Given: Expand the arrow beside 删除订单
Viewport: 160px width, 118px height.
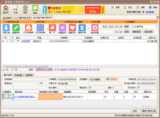Looking at the screenshot, I should click(x=88, y=29).
